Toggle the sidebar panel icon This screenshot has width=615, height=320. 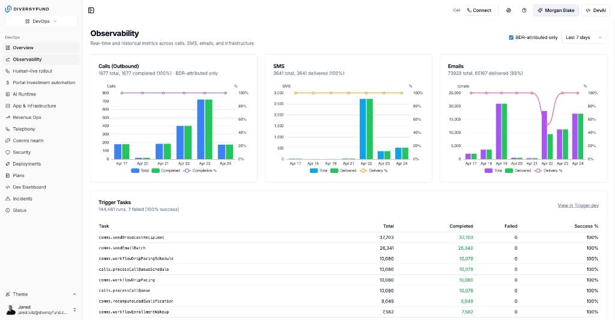[91, 10]
